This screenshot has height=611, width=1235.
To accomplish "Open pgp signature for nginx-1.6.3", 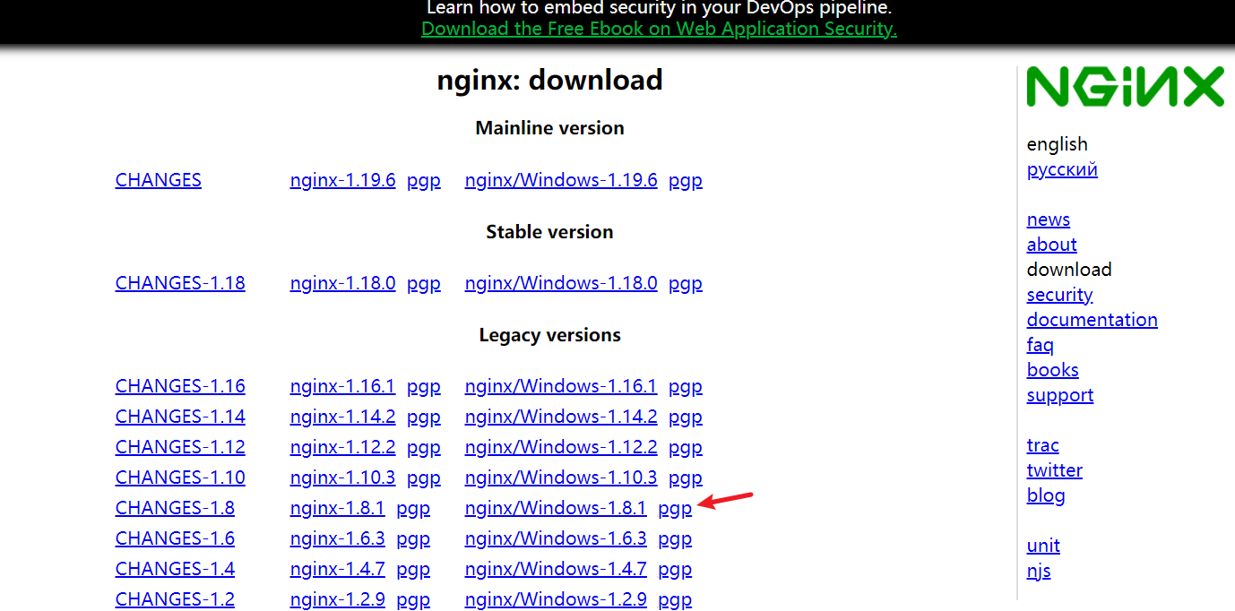I will pyautogui.click(x=413, y=539).
